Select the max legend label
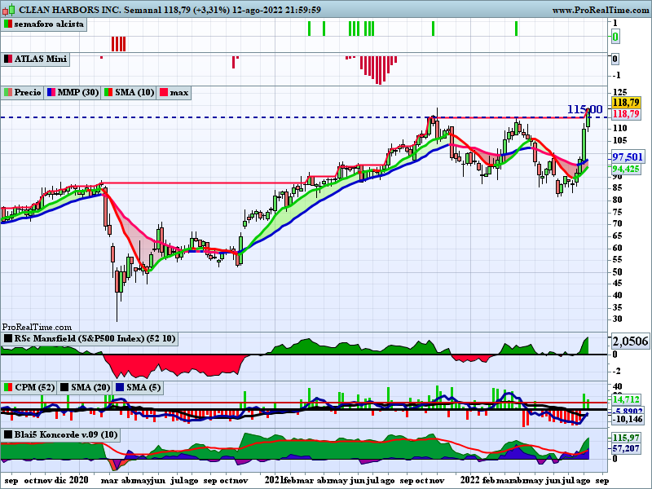This screenshot has height=489, width=652. (178, 92)
